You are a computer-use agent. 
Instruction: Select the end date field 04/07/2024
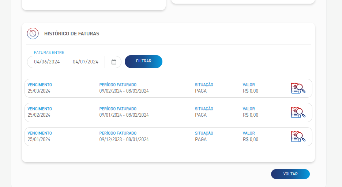point(86,62)
